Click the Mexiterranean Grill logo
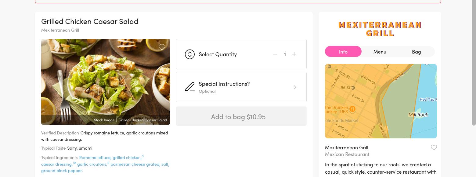This screenshot has width=476, height=177. coord(380,29)
